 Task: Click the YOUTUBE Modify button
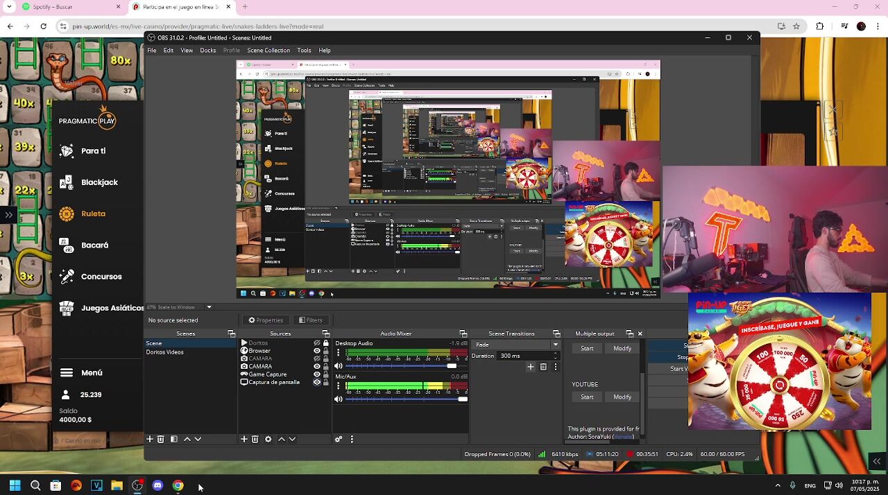[x=622, y=397]
